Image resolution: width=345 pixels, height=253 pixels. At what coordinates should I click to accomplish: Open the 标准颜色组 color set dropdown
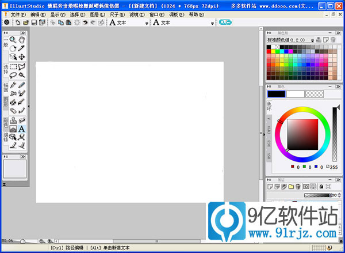312,40
